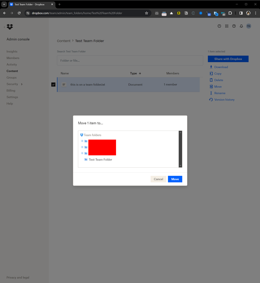Click the Move action link

click(218, 86)
